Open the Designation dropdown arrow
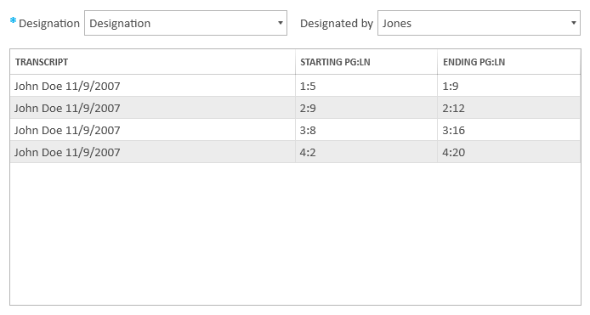The height and width of the screenshot is (315, 590). (x=280, y=23)
